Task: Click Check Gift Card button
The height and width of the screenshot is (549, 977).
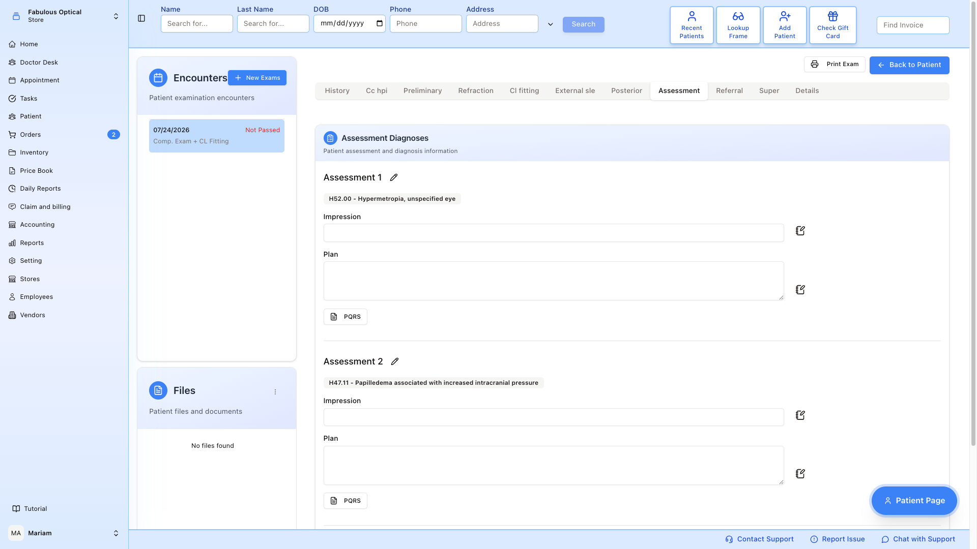Action: point(832,25)
